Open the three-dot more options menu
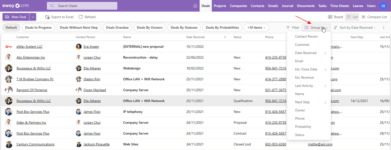 click(384, 28)
